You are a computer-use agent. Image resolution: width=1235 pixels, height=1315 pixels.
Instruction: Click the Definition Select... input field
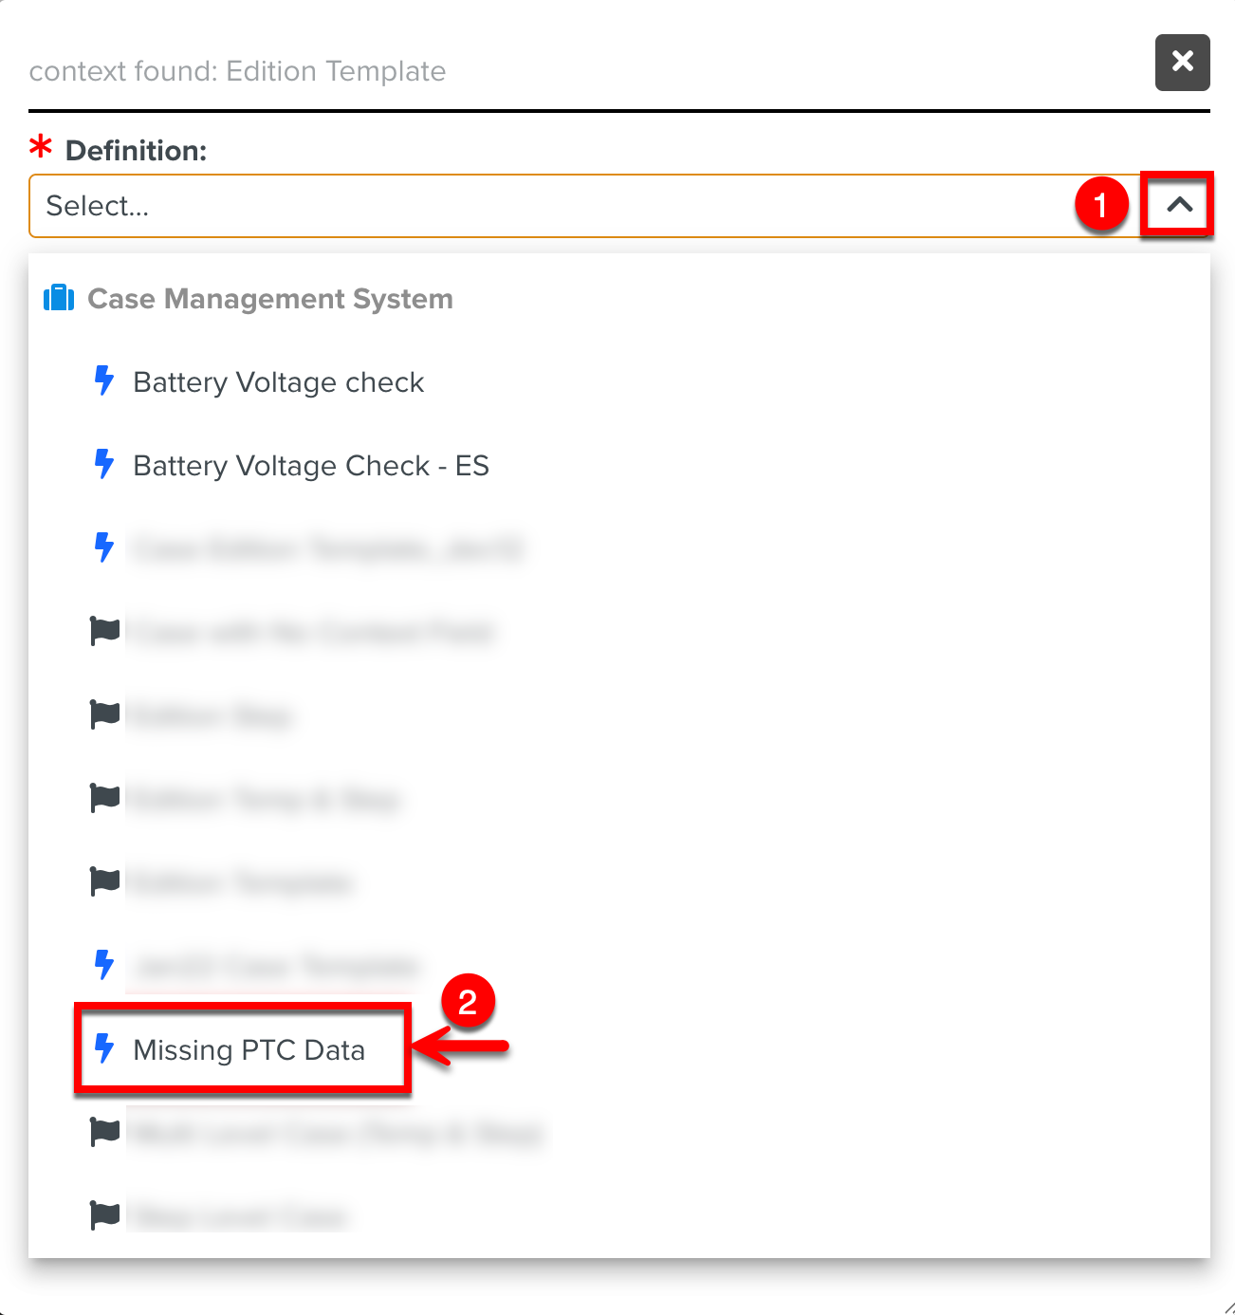point(550,206)
